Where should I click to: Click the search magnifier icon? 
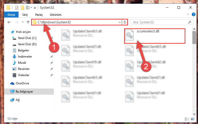click(x=190, y=22)
